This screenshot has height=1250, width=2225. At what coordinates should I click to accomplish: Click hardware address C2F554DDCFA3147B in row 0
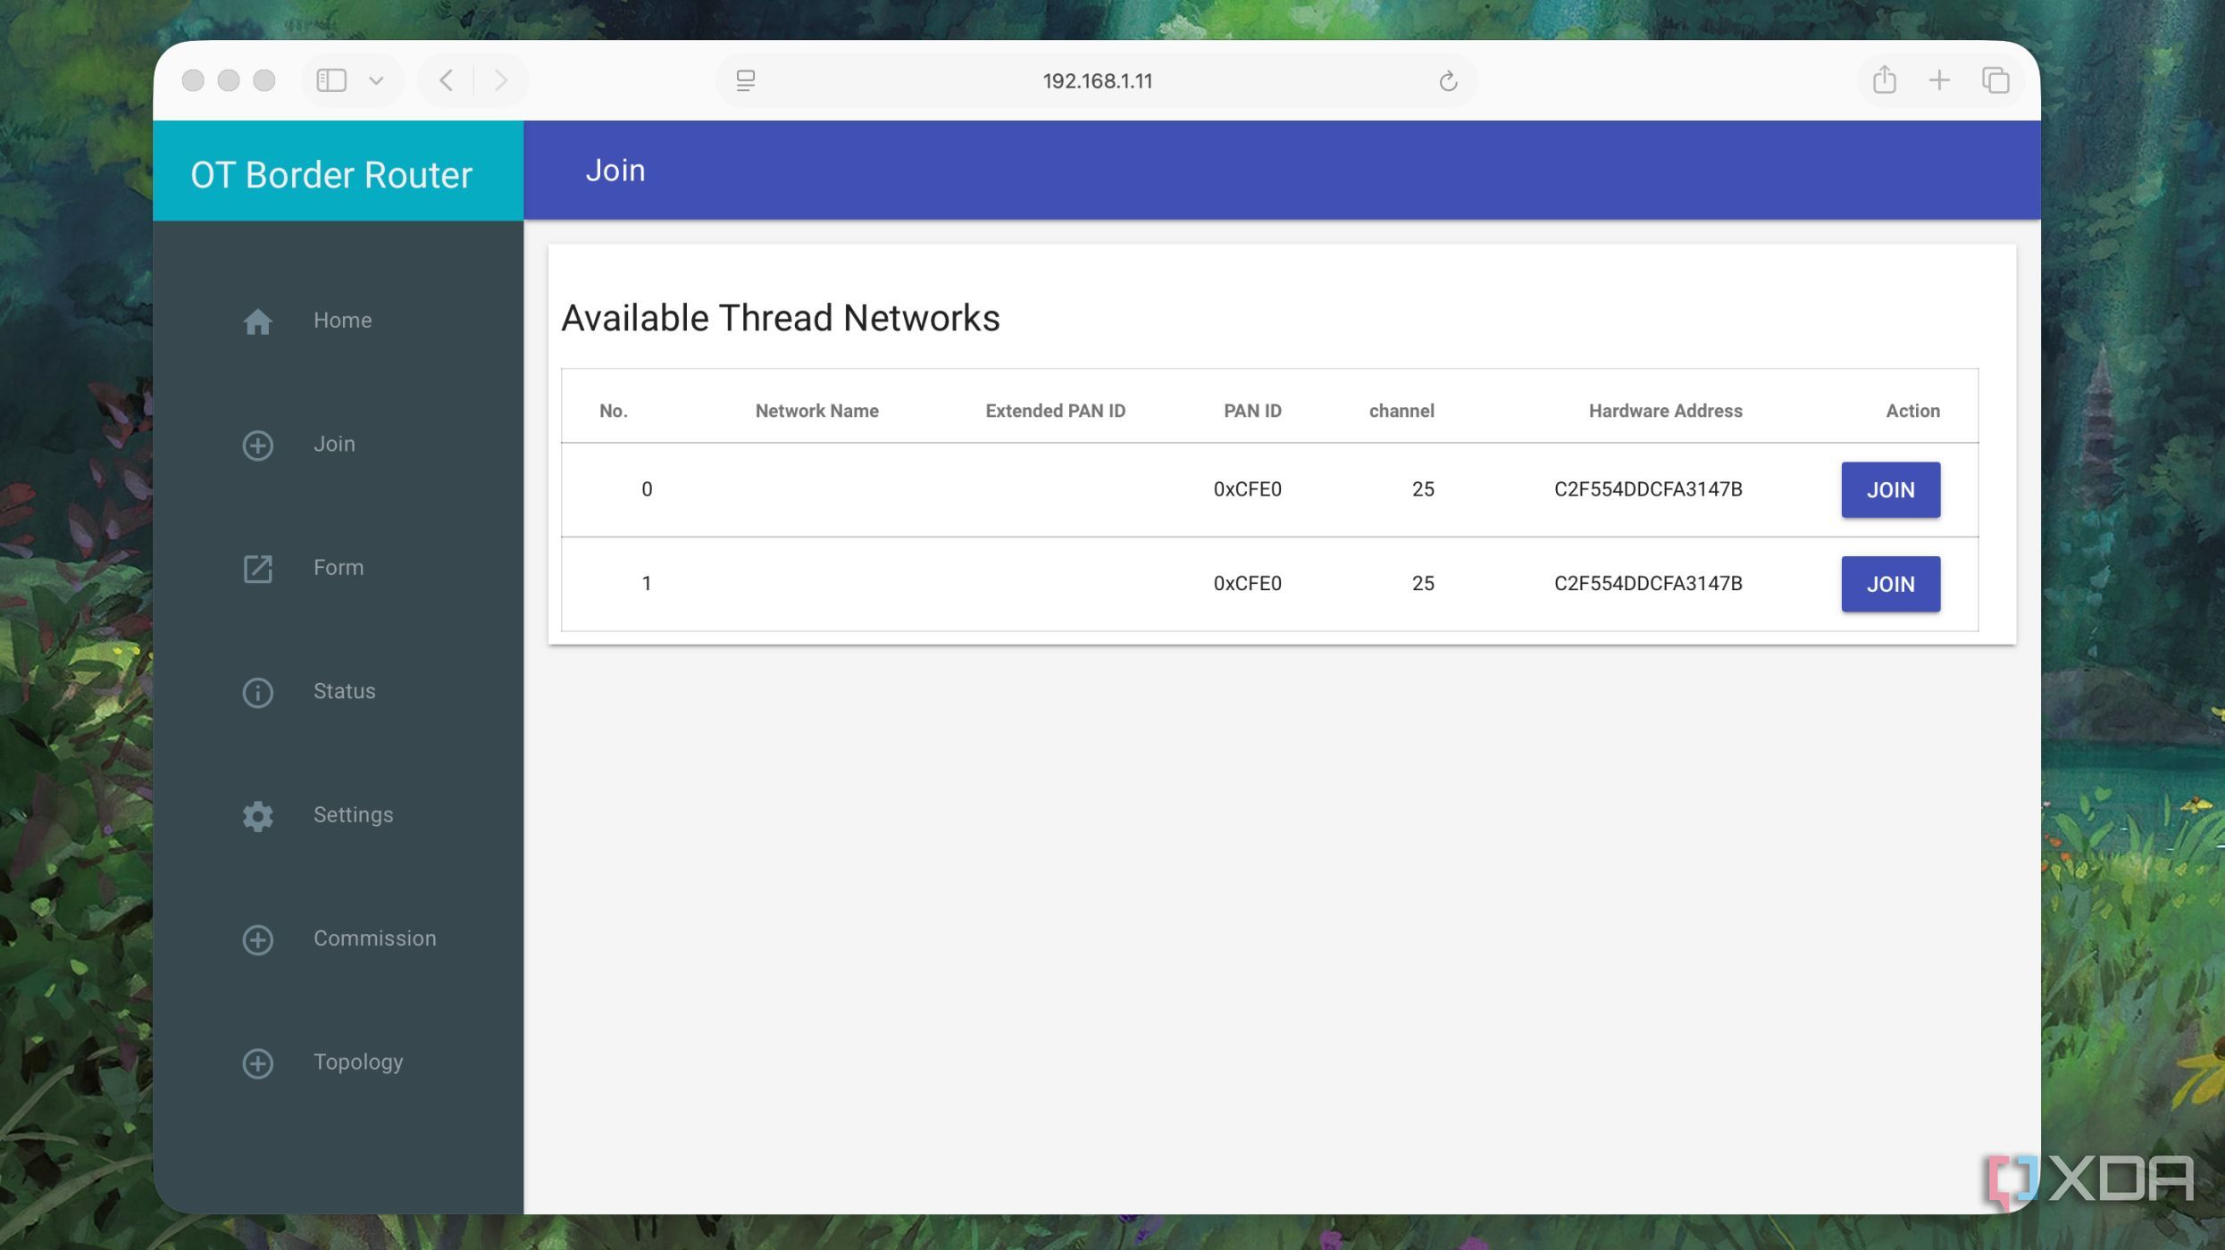tap(1648, 489)
